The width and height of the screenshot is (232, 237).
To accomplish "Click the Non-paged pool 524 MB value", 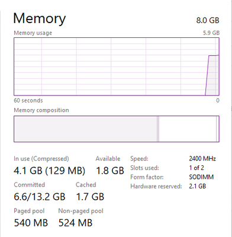I will click(x=75, y=223).
